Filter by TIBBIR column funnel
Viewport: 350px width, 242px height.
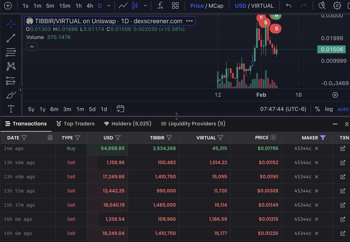coord(169,138)
